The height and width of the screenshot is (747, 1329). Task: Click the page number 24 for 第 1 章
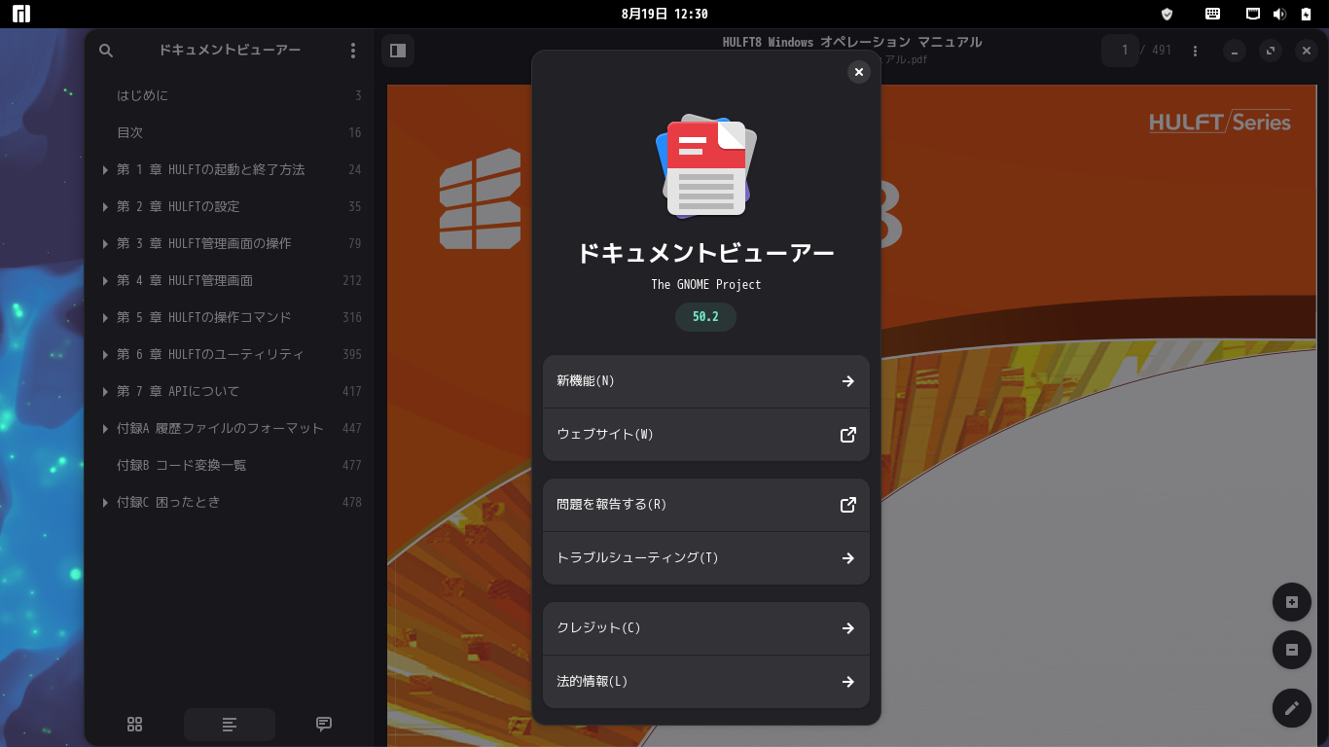pyautogui.click(x=354, y=170)
